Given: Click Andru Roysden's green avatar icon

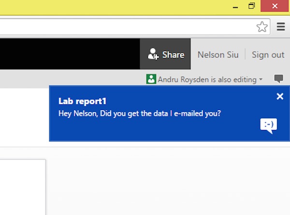Looking at the screenshot, I should [151, 79].
